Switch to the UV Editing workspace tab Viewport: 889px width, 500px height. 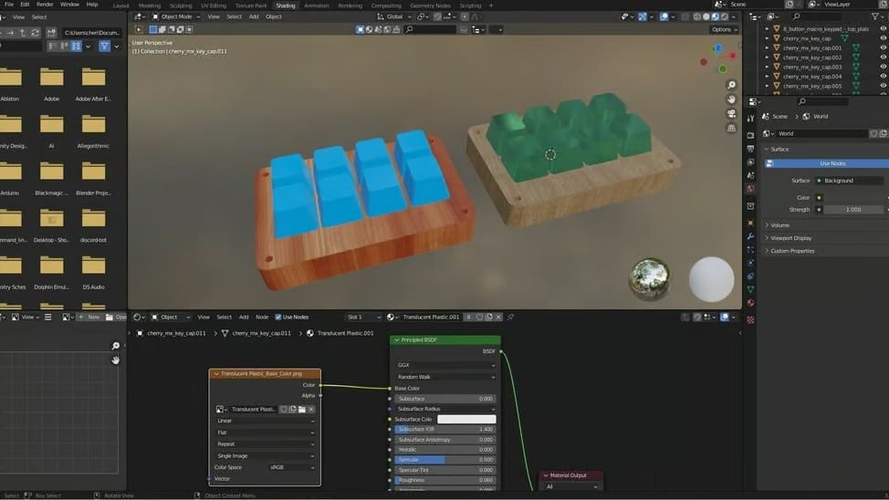pos(214,5)
